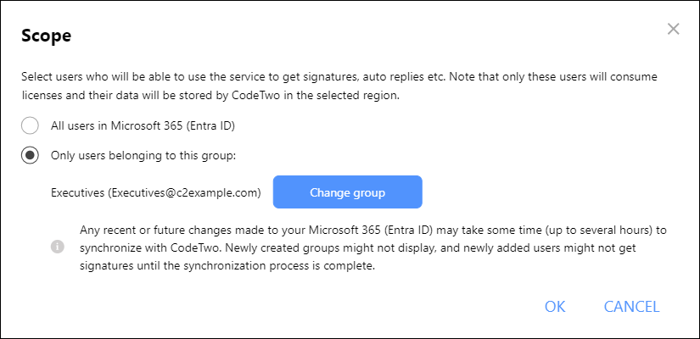Screen dimensions: 700x339
Task: Select the All users in Microsoft 365 radio button
Action: point(30,125)
